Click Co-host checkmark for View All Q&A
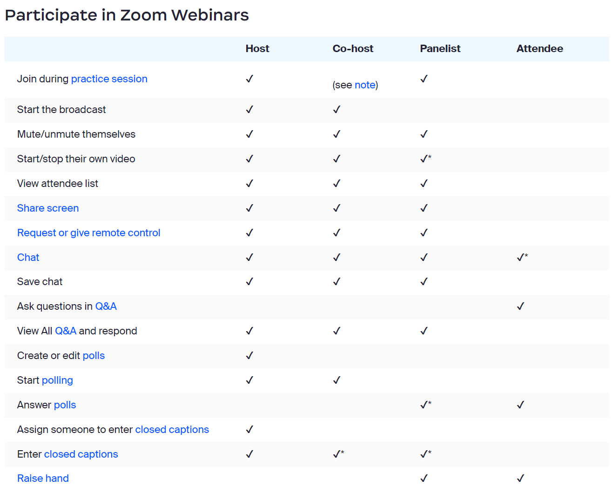This screenshot has width=612, height=486. tap(336, 331)
